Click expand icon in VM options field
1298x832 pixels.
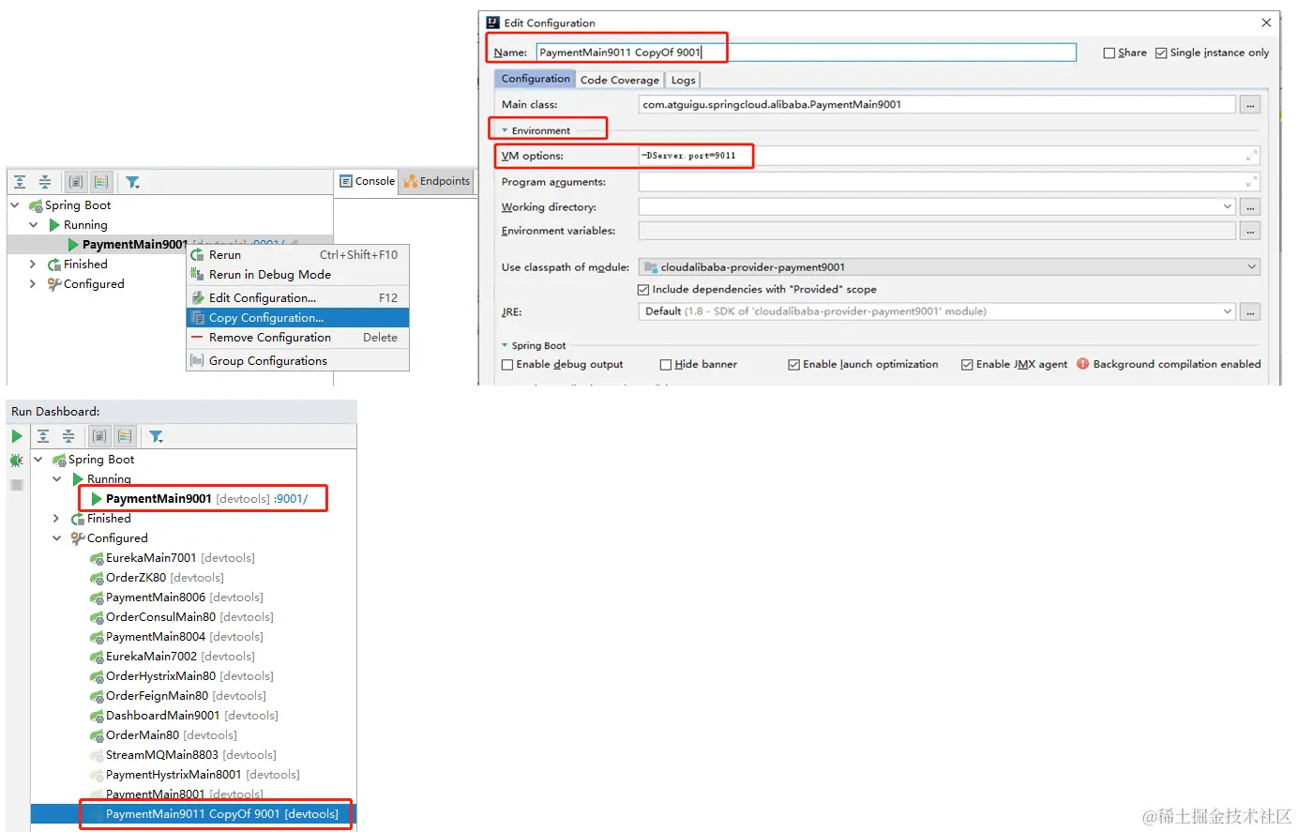point(1251,156)
